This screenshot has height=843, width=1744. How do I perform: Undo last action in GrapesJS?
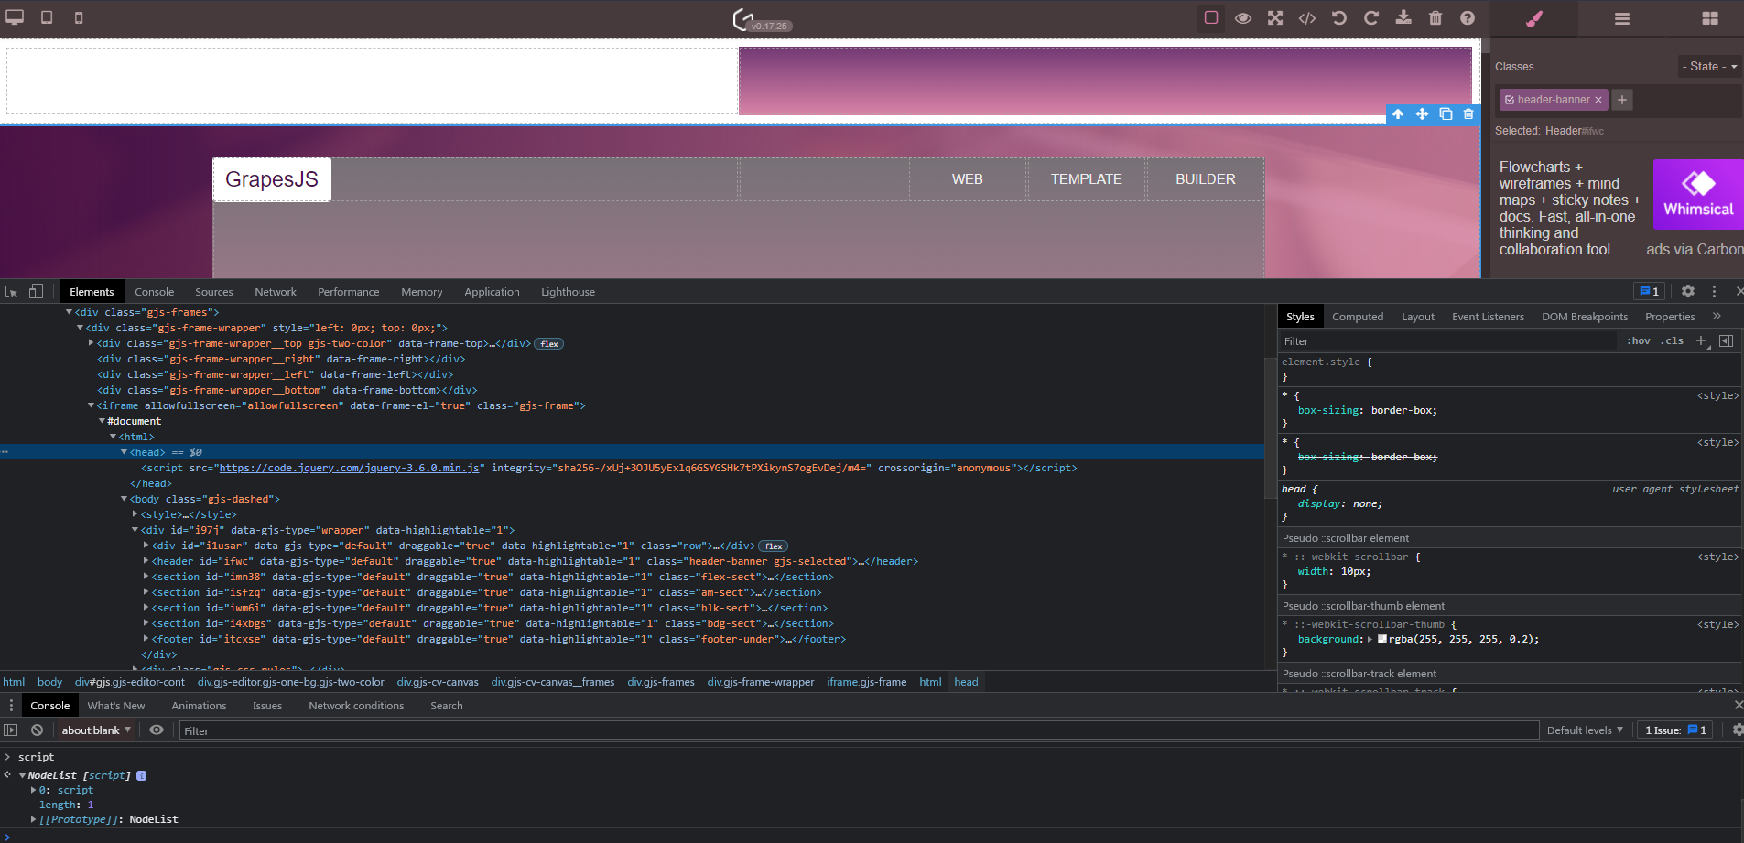click(x=1339, y=17)
